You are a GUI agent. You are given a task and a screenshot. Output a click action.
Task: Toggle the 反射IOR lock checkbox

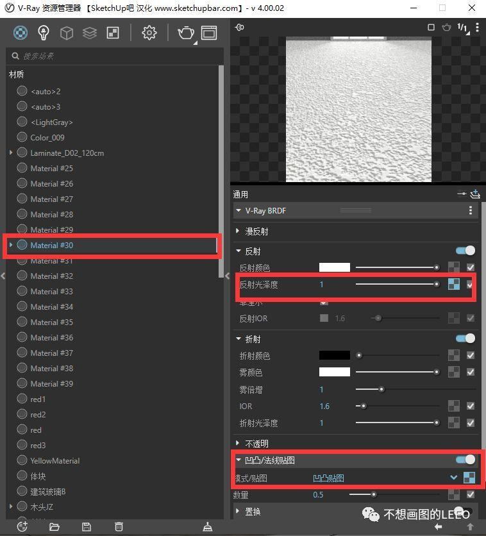(324, 318)
